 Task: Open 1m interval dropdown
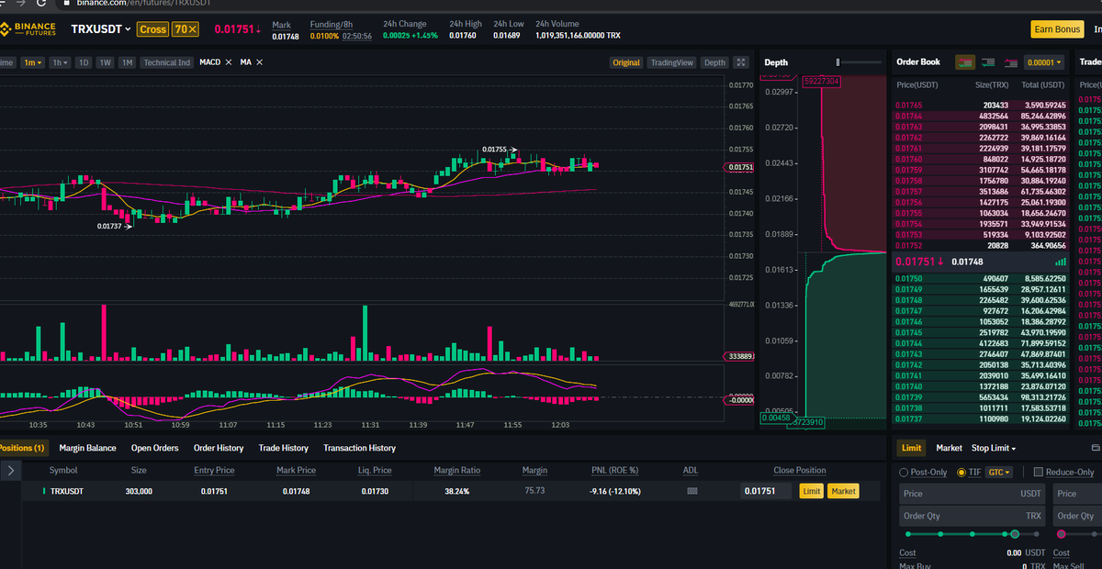pyautogui.click(x=32, y=62)
